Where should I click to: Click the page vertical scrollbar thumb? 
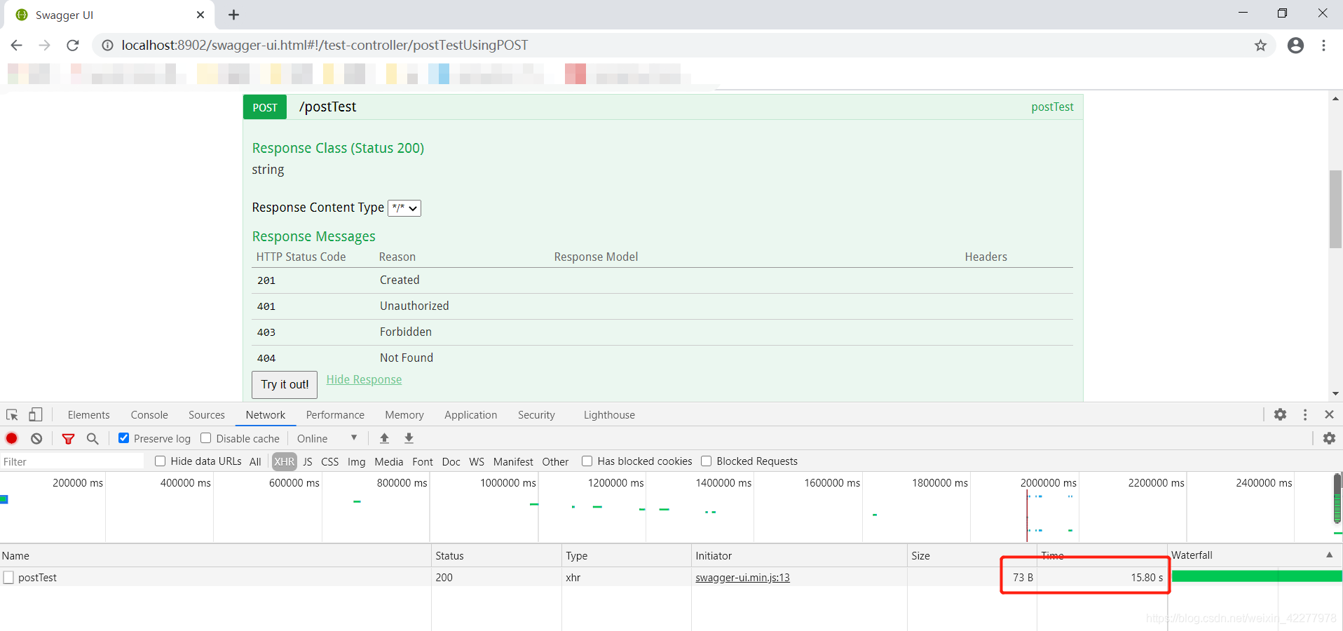click(1335, 209)
